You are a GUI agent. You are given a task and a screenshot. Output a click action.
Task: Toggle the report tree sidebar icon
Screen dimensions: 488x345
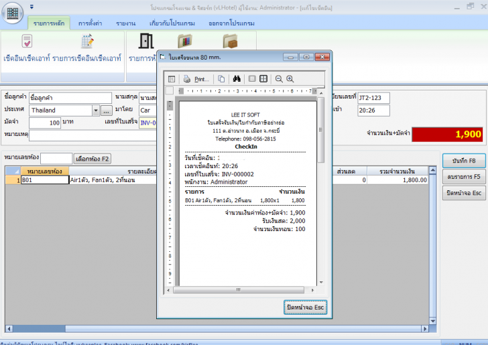click(172, 79)
